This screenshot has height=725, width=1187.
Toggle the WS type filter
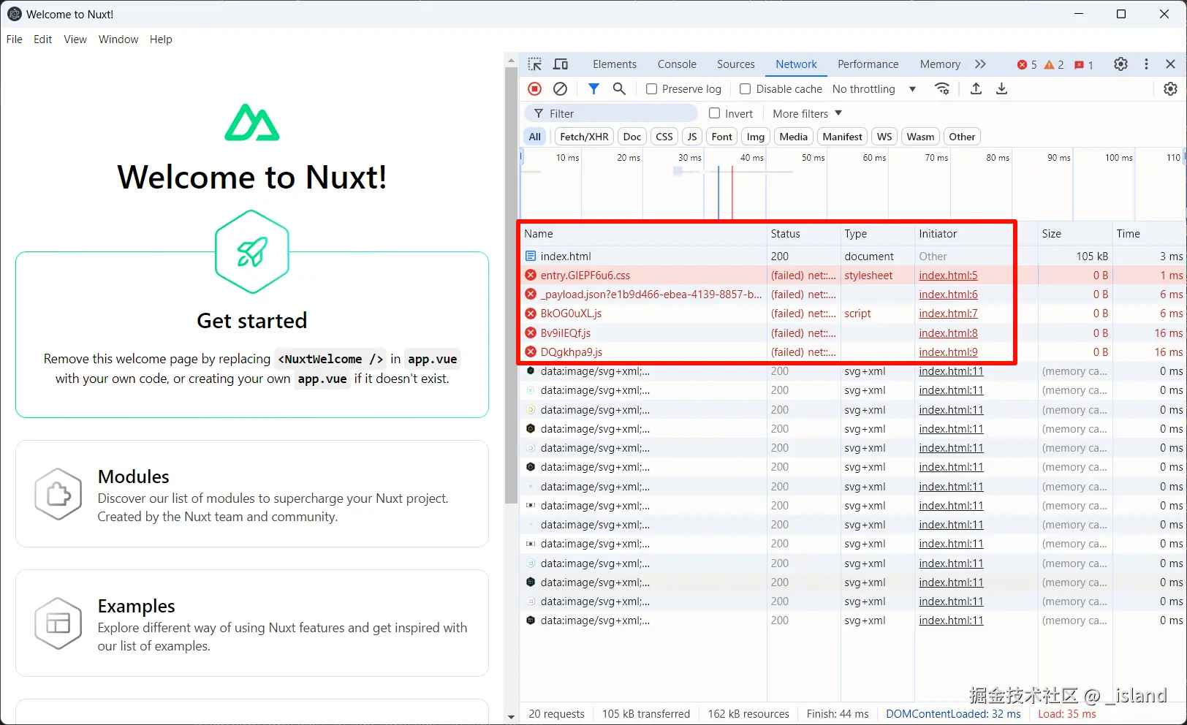pos(884,137)
